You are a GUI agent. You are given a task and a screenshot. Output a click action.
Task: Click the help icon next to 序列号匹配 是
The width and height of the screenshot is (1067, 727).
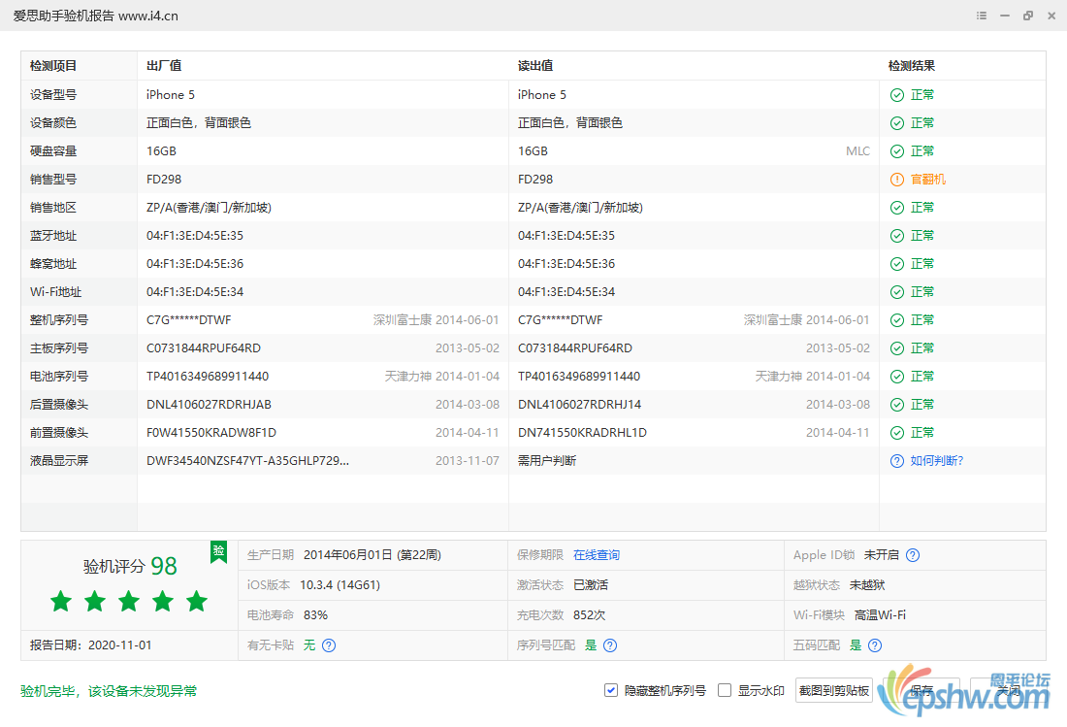(x=610, y=645)
